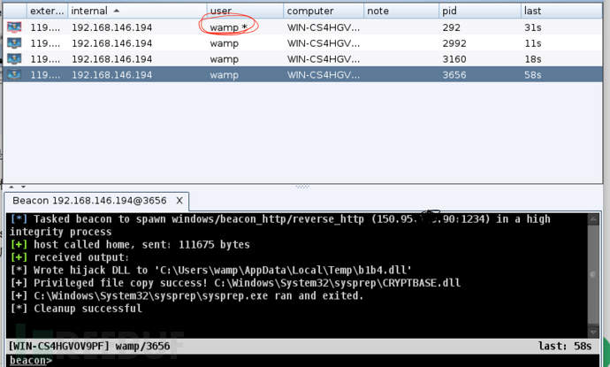Click beacon icon for pid 3656 row

[14, 74]
